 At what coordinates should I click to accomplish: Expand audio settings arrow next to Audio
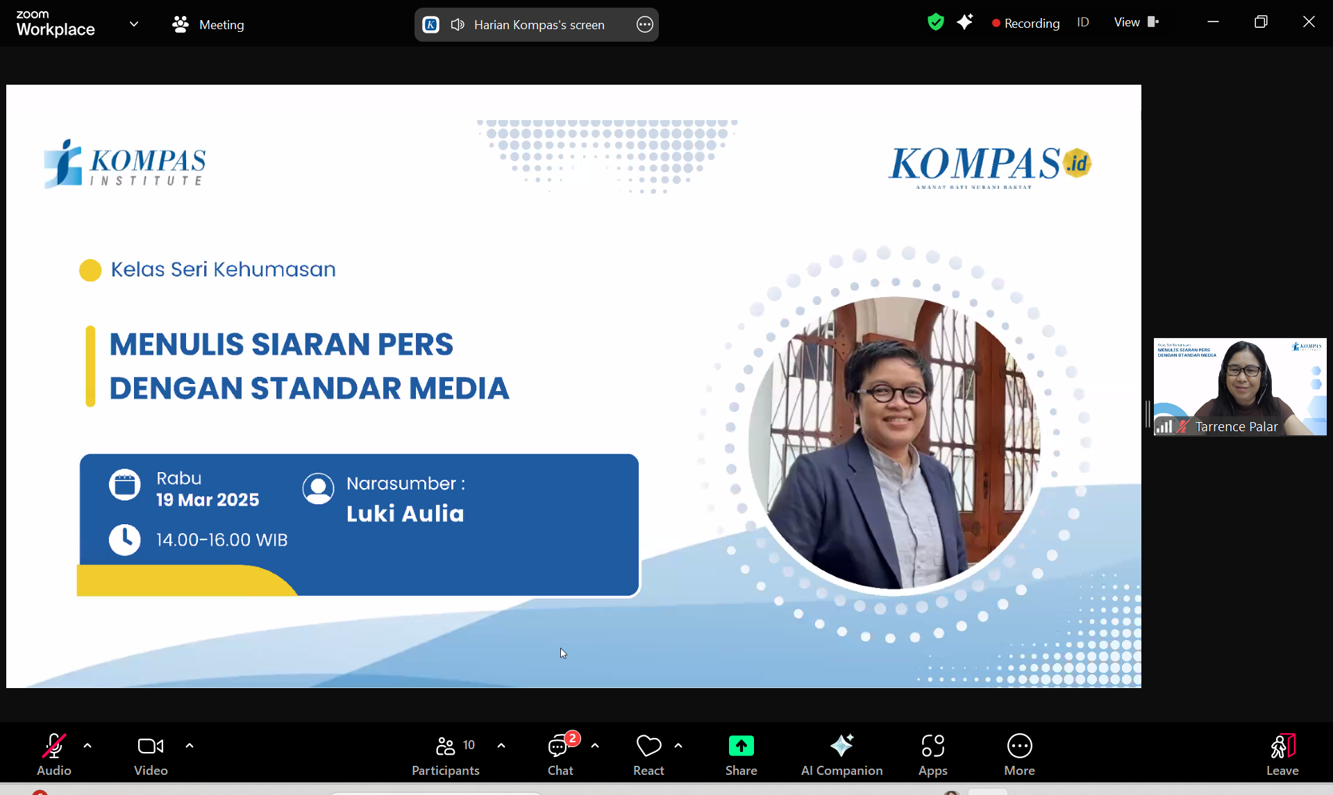pos(87,746)
